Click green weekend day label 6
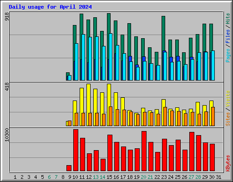This screenshot has height=182, width=233. [x=49, y=177]
